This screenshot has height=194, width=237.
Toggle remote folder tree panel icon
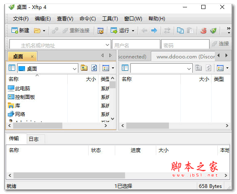125,68
